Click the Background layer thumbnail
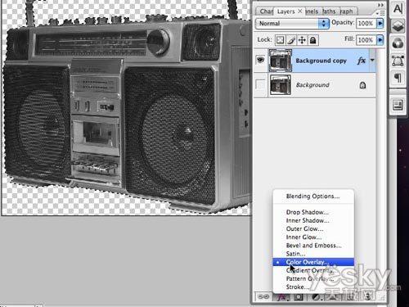Viewport: 409px width, 307px height. click(x=281, y=85)
